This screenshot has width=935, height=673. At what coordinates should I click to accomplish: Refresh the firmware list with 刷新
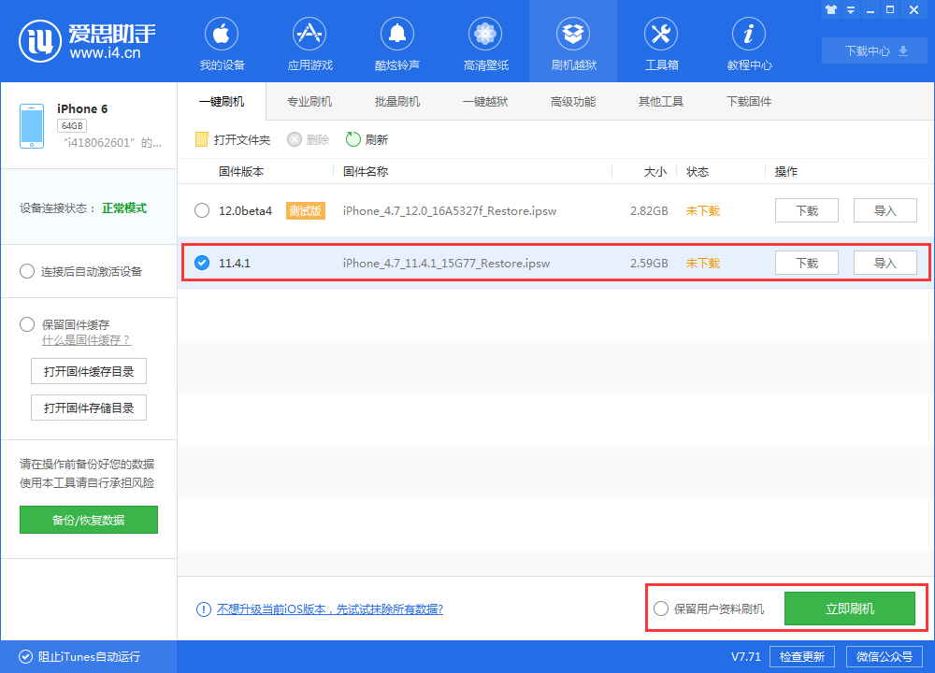tap(366, 138)
